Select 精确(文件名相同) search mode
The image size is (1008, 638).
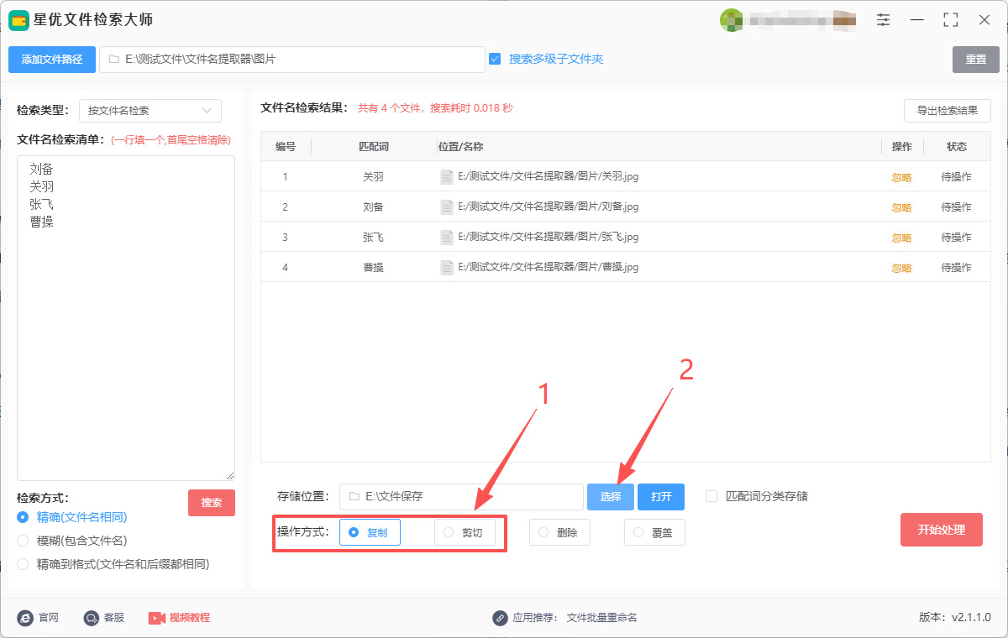tap(23, 517)
